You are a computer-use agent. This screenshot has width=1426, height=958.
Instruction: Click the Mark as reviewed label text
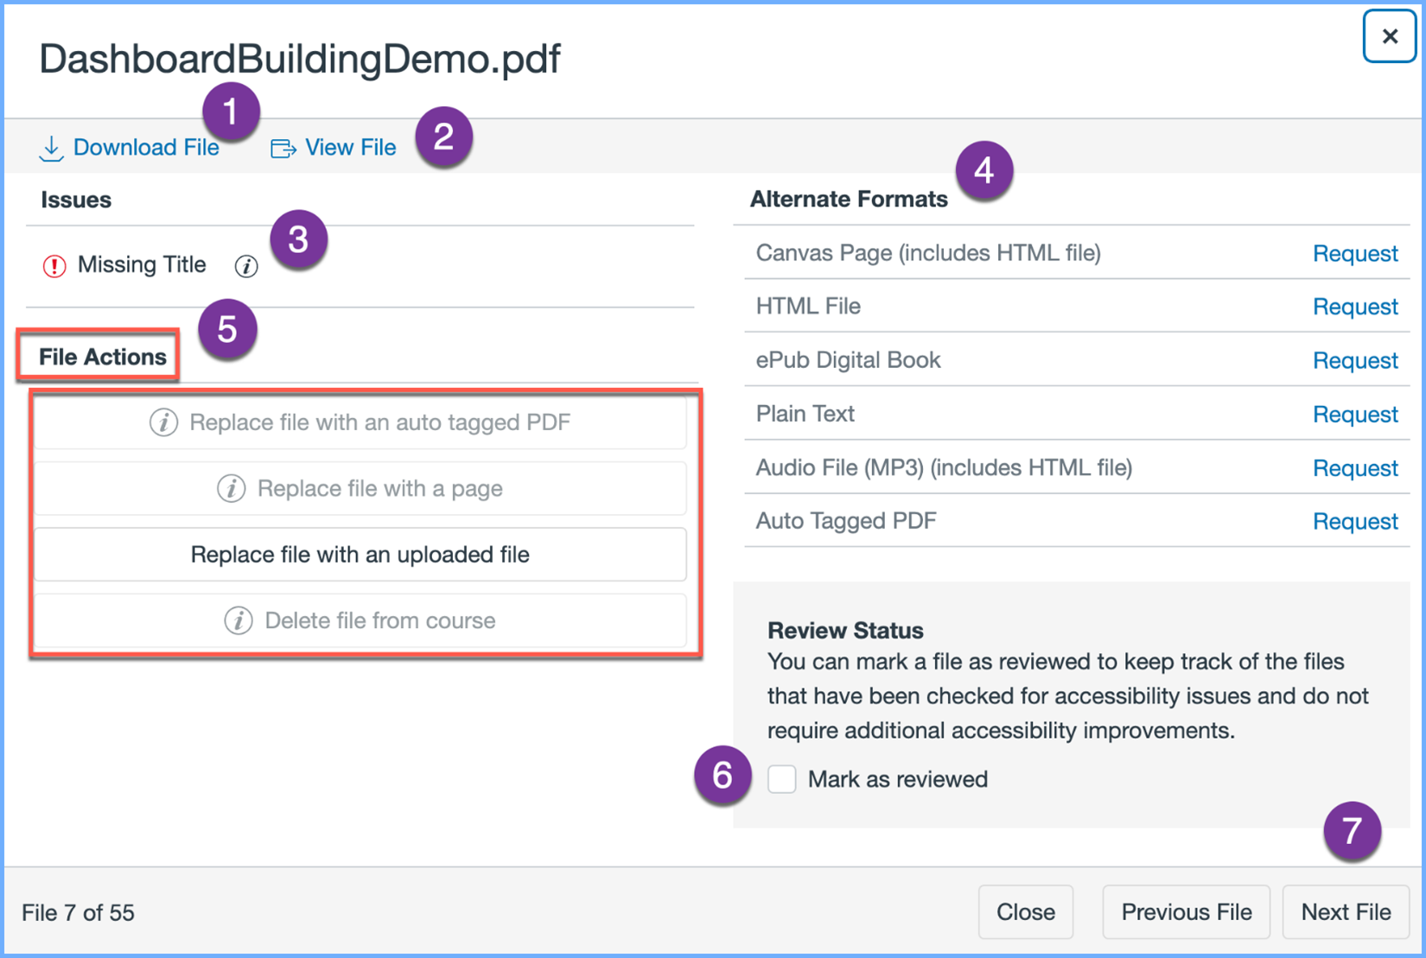898,779
